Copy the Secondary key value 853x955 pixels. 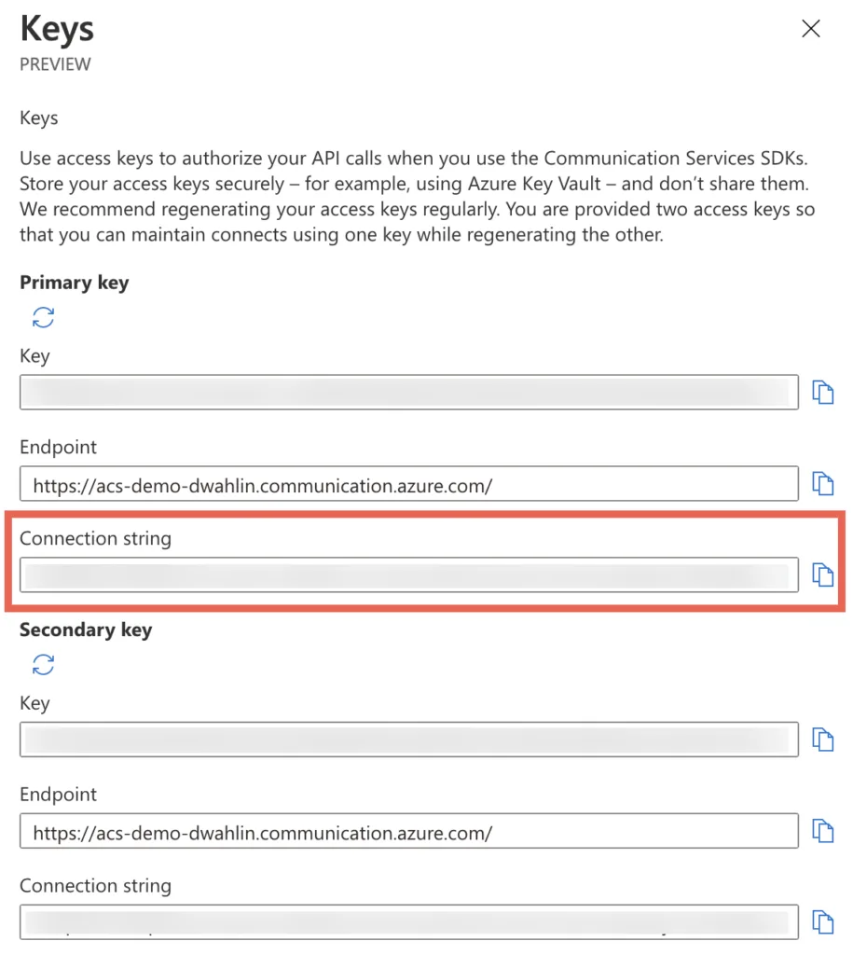tap(822, 740)
